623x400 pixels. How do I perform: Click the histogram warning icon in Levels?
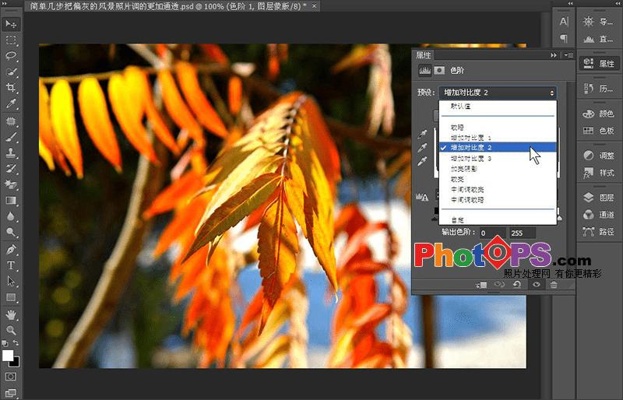(422, 197)
